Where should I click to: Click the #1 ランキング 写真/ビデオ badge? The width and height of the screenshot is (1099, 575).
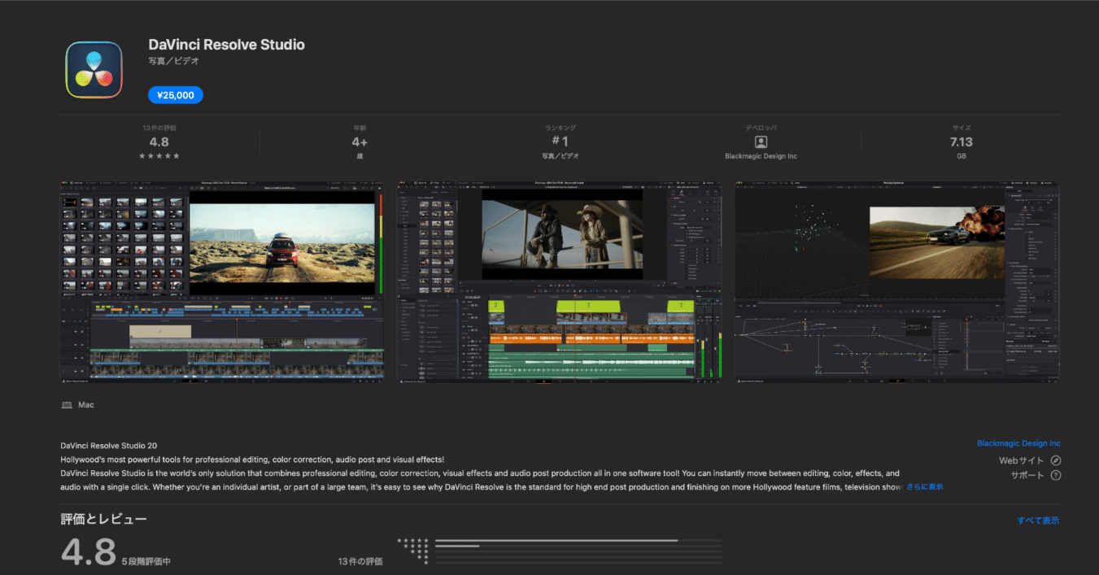tap(560, 142)
